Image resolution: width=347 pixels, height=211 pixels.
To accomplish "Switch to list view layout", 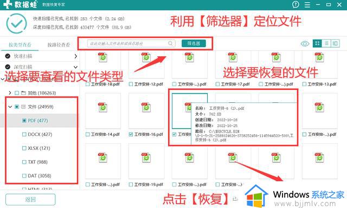I will [326, 43].
